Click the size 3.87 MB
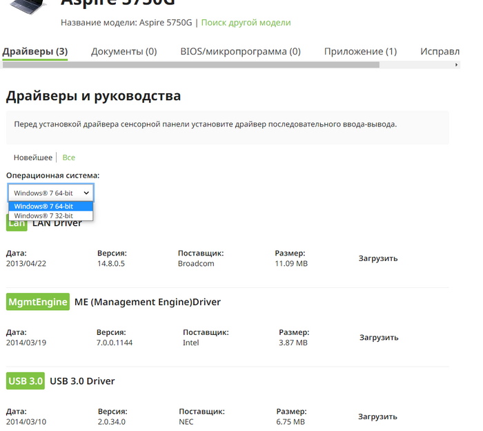Image resolution: width=483 pixels, height=431 pixels. click(293, 343)
